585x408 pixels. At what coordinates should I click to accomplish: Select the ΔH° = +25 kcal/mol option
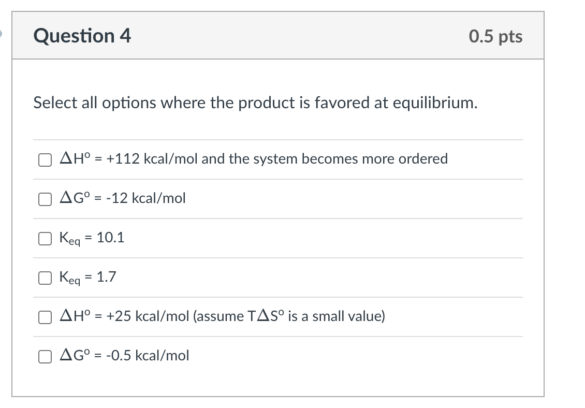point(45,317)
